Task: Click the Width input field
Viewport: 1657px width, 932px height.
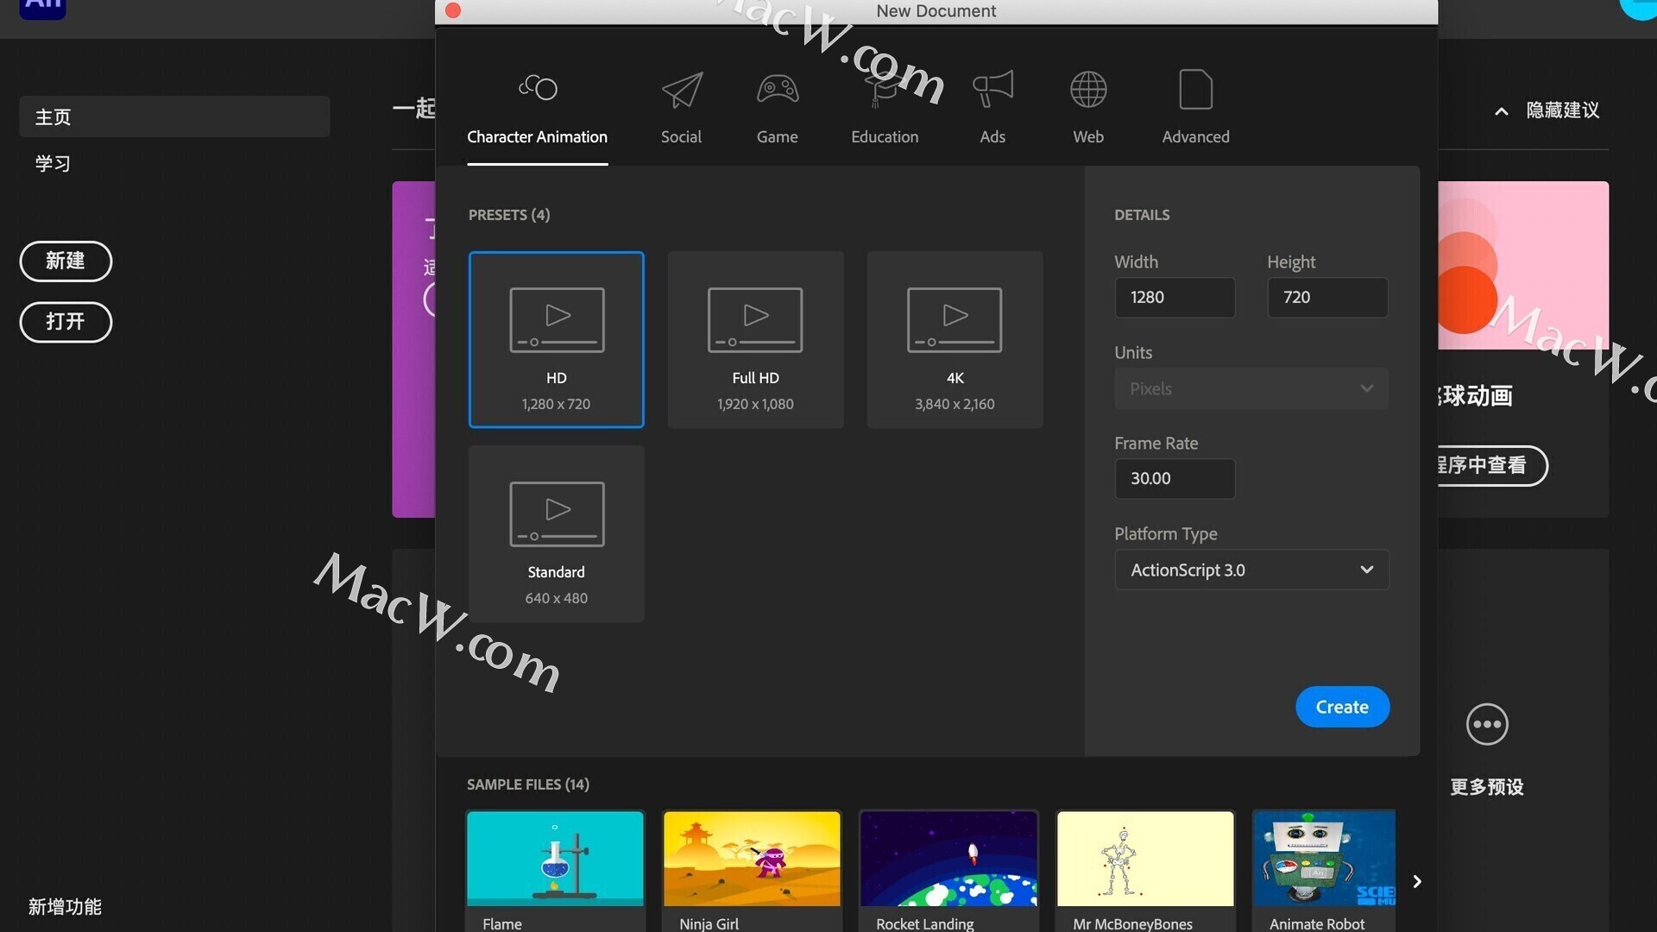Action: [1175, 297]
